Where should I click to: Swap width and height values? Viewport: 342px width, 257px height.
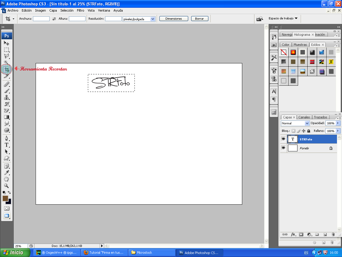(54, 19)
